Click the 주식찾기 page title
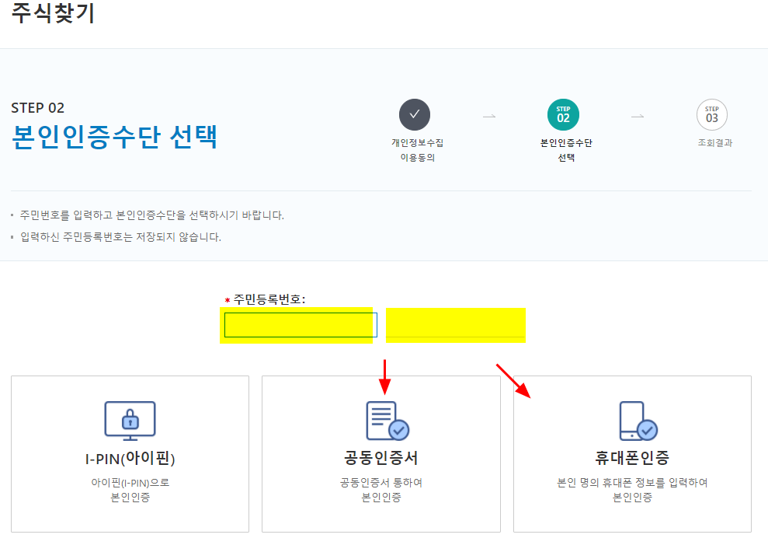 [x=53, y=13]
